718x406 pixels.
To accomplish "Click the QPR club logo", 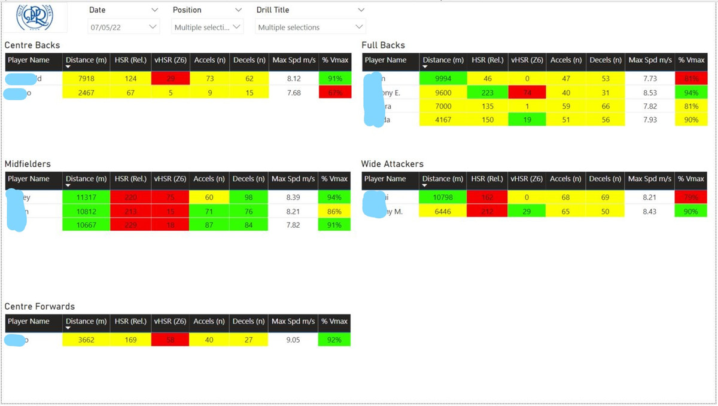I will (34, 17).
